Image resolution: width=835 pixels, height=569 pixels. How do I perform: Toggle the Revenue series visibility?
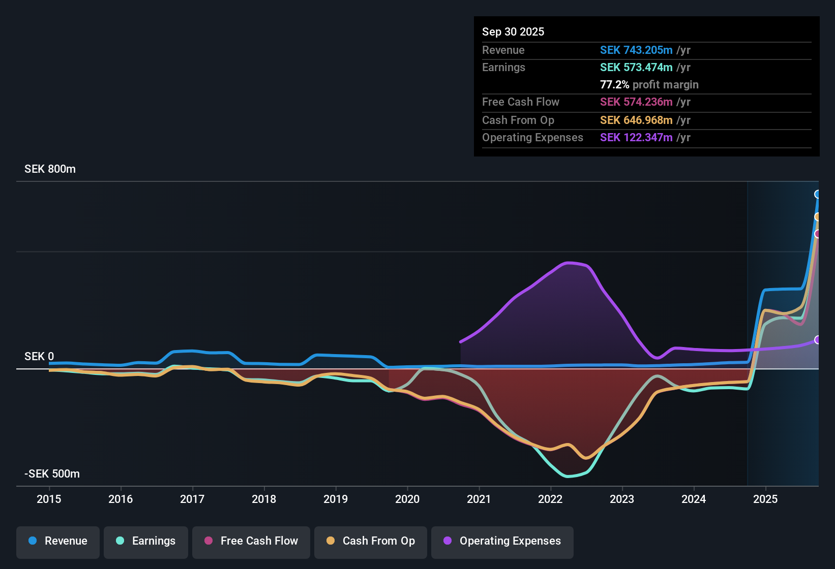click(57, 541)
